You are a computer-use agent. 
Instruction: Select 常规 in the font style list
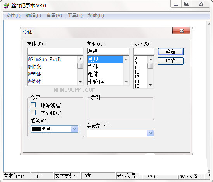coord(105,59)
